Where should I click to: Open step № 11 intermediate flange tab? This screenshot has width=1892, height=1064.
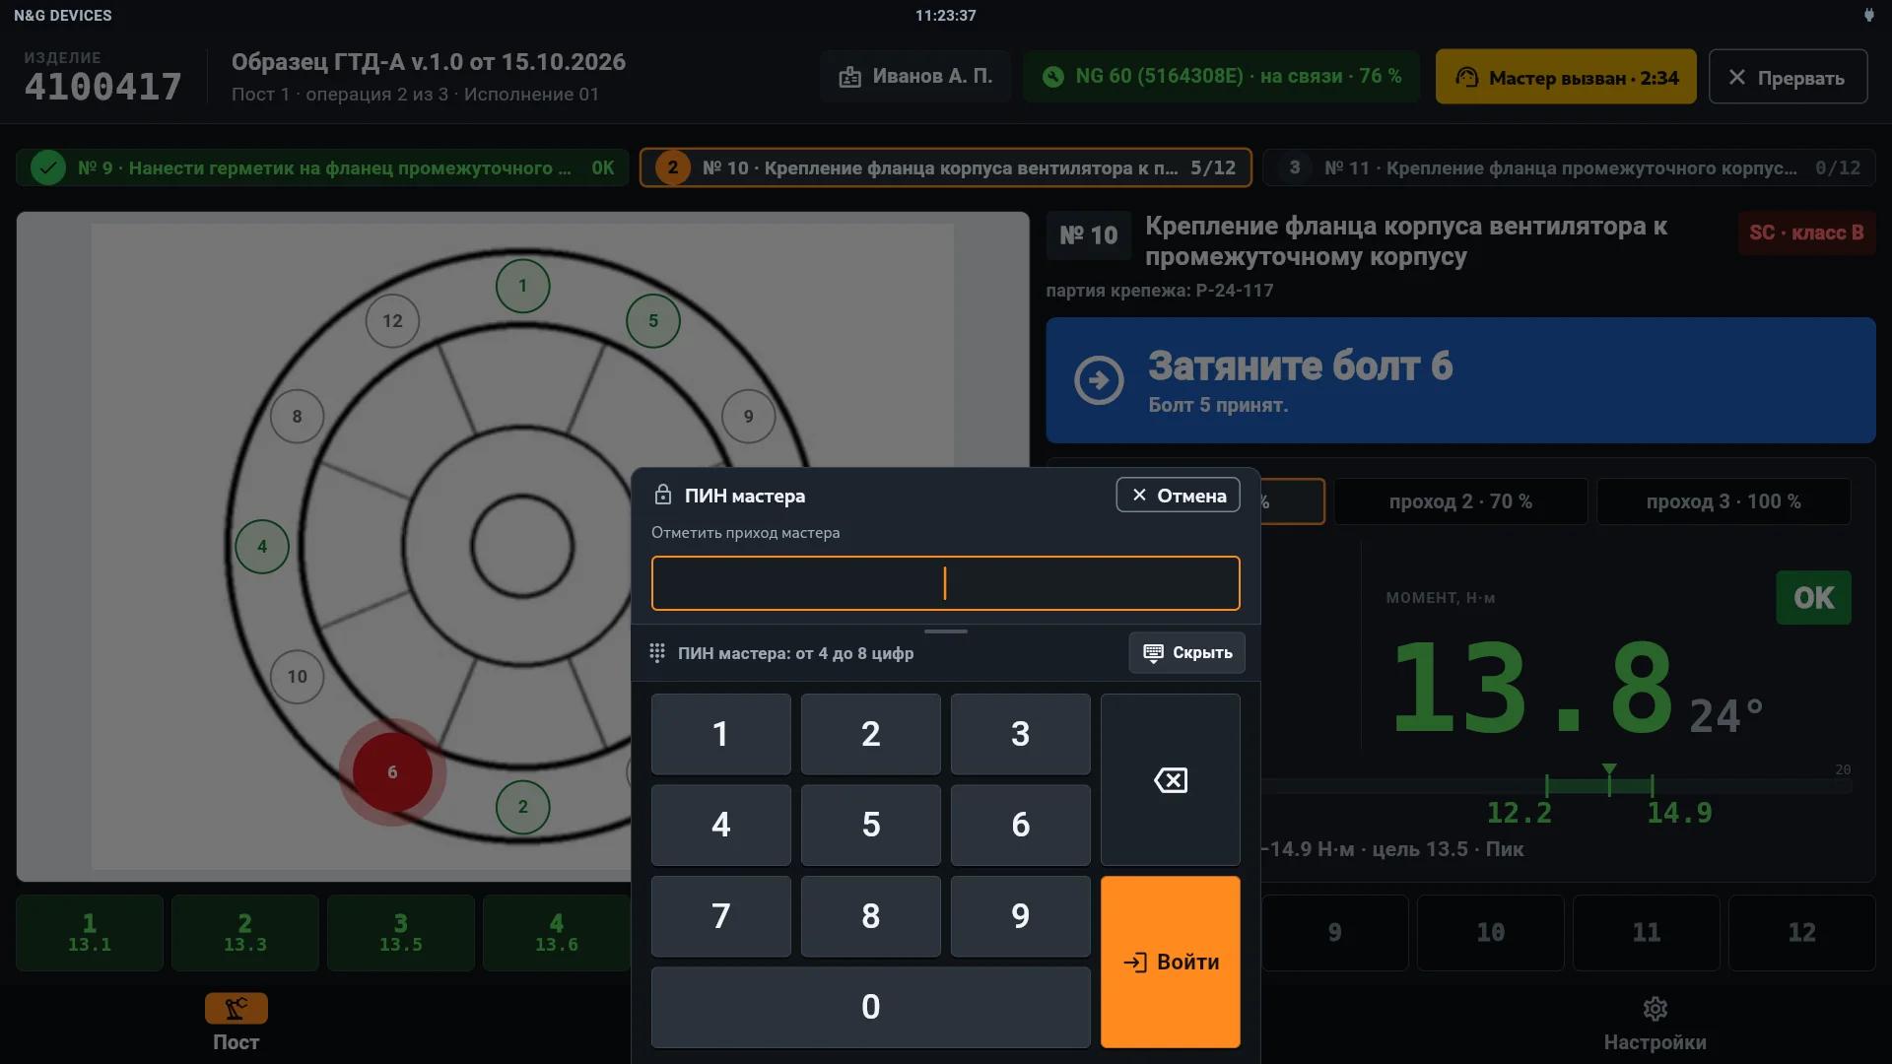click(1569, 167)
